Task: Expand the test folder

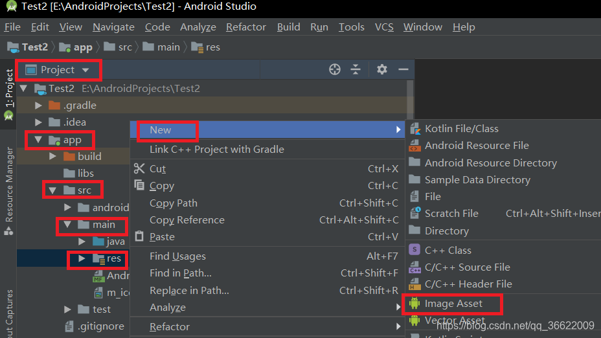Action: pyautogui.click(x=67, y=310)
